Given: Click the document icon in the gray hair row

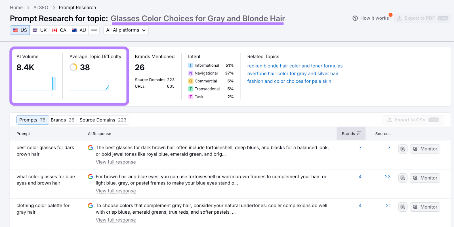Looking at the screenshot, I should click(403, 207).
